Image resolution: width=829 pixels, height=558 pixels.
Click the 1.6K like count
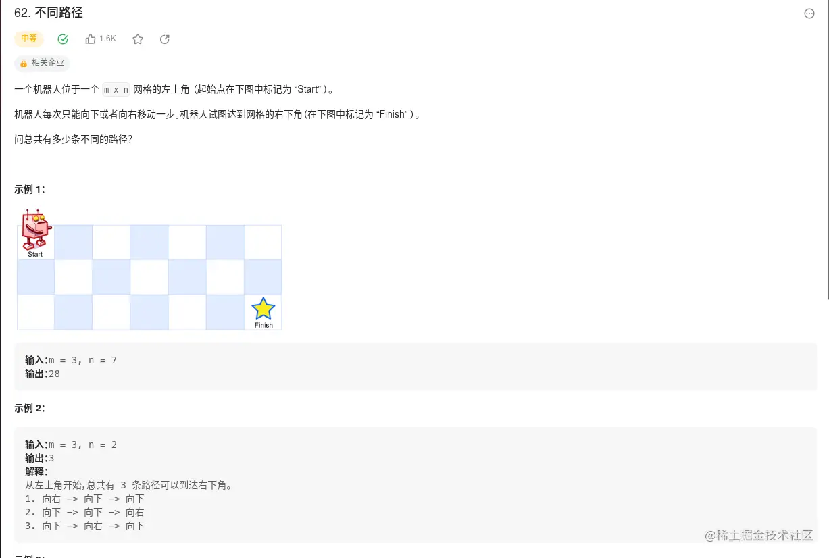[x=107, y=39]
